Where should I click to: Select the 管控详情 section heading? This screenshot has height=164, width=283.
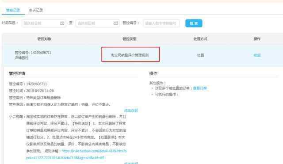17,73
